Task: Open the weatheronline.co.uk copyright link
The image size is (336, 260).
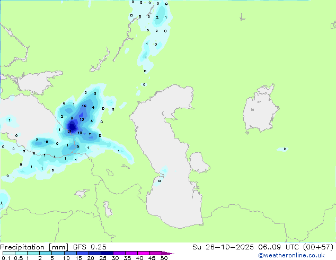Action: pyautogui.click(x=291, y=255)
